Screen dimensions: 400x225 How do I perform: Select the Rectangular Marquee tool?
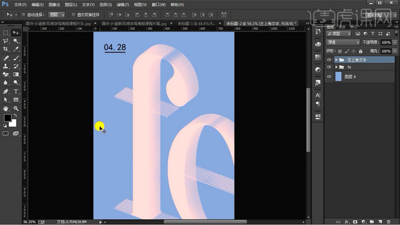[x=6, y=33]
